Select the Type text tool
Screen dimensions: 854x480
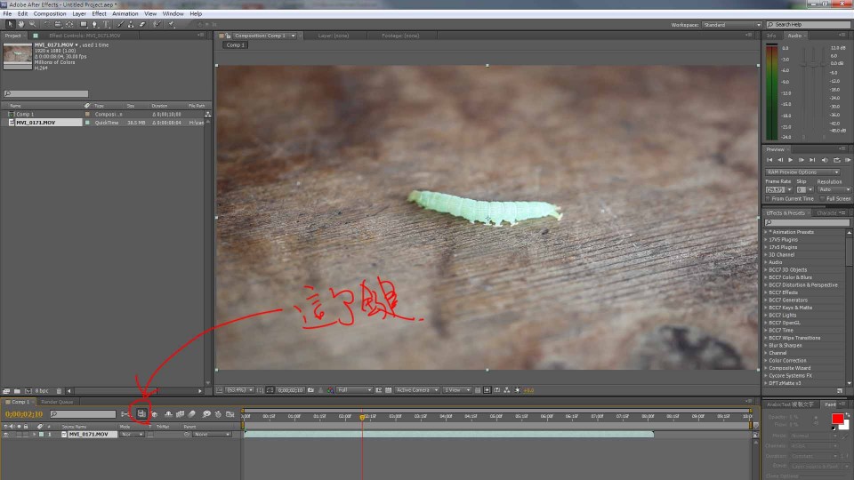(105, 25)
